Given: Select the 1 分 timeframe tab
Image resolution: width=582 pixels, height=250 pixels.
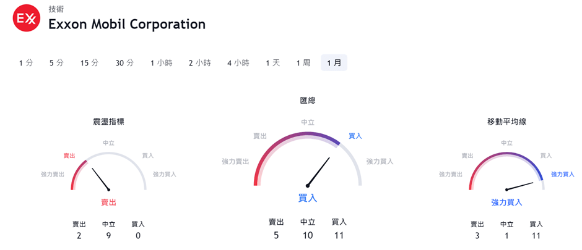Looking at the screenshot, I should coord(26,63).
